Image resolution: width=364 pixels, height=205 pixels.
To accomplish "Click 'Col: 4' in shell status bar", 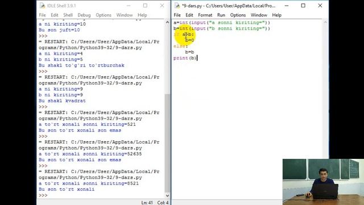I will coord(163,203).
